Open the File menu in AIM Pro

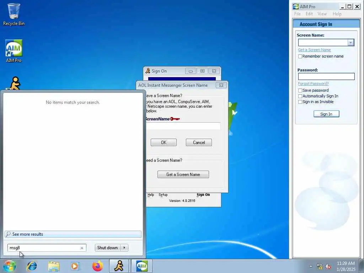[x=298, y=14]
